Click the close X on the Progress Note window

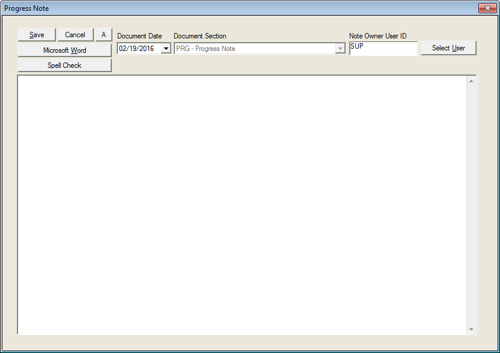487,8
